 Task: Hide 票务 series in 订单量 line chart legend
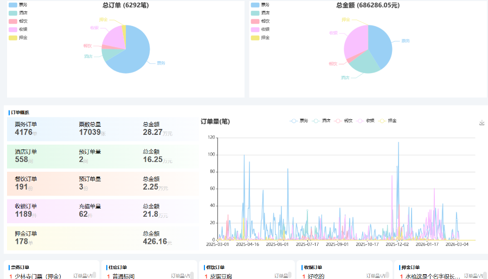pos(299,121)
